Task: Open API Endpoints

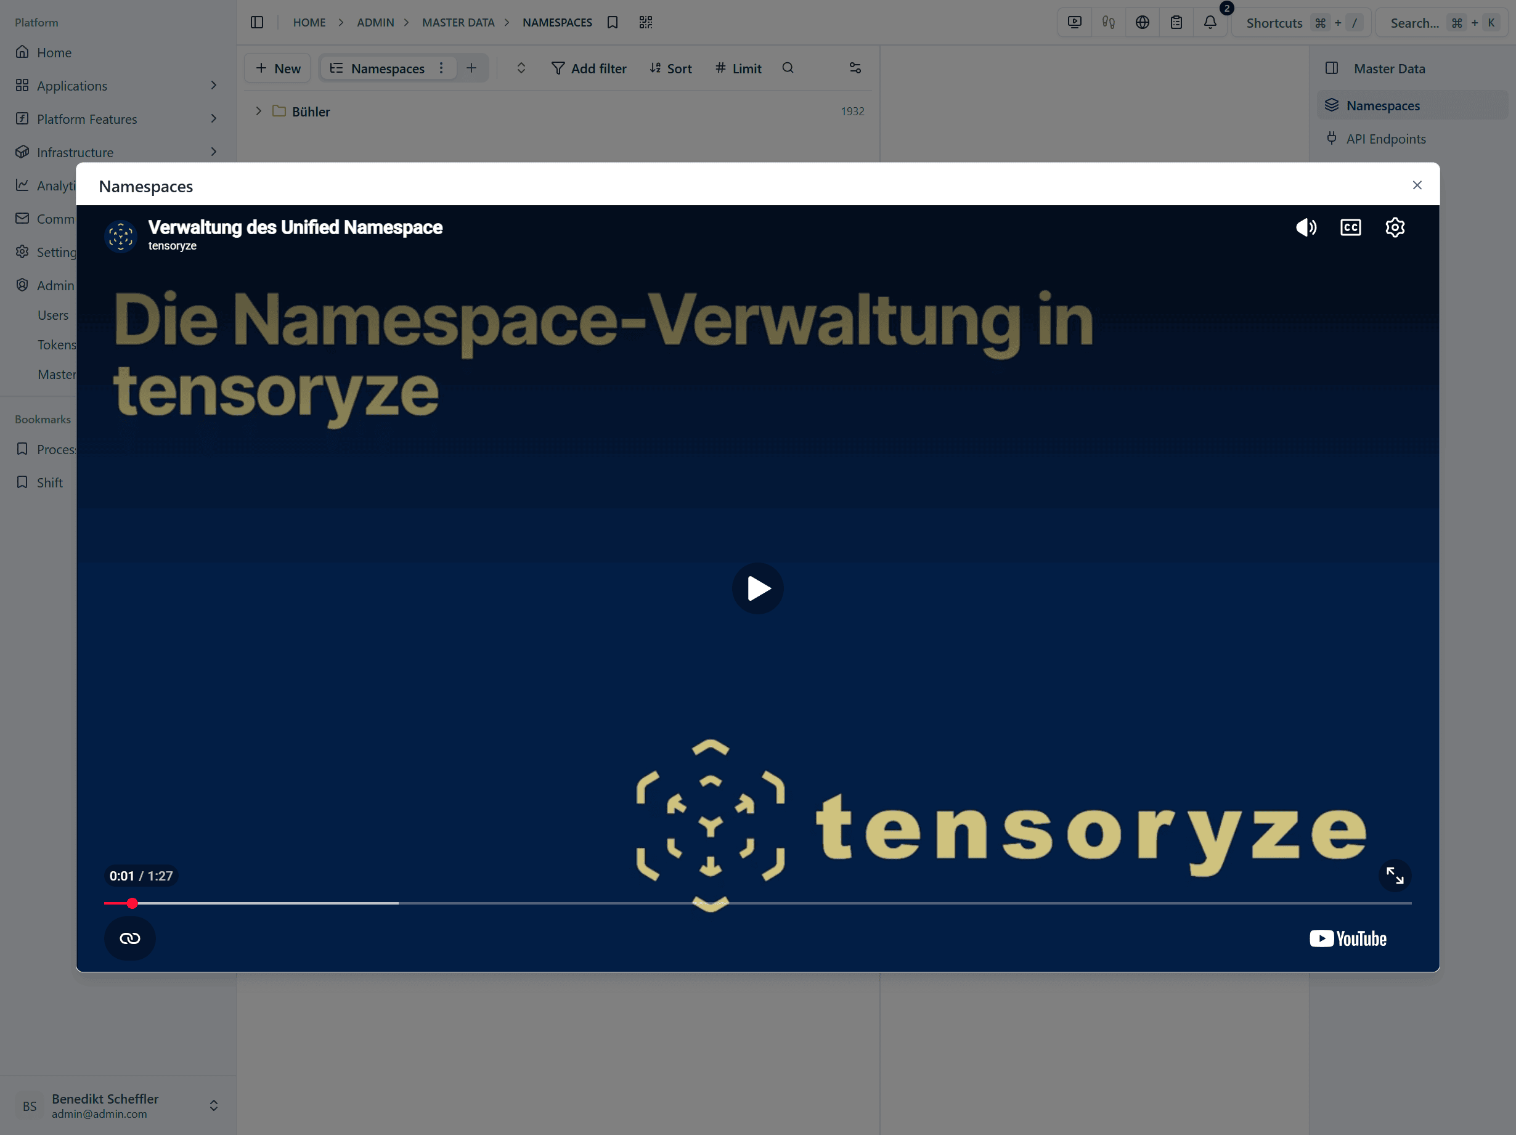Action: [x=1411, y=139]
